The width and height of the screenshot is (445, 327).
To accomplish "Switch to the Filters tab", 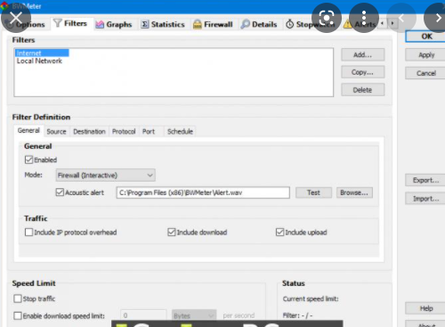I will [x=70, y=23].
